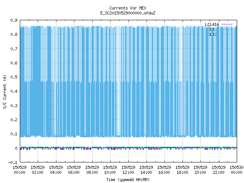Click the 0.1 y-axis tick label
Viewport: 244px width, 183px height.
(x=14, y=134)
